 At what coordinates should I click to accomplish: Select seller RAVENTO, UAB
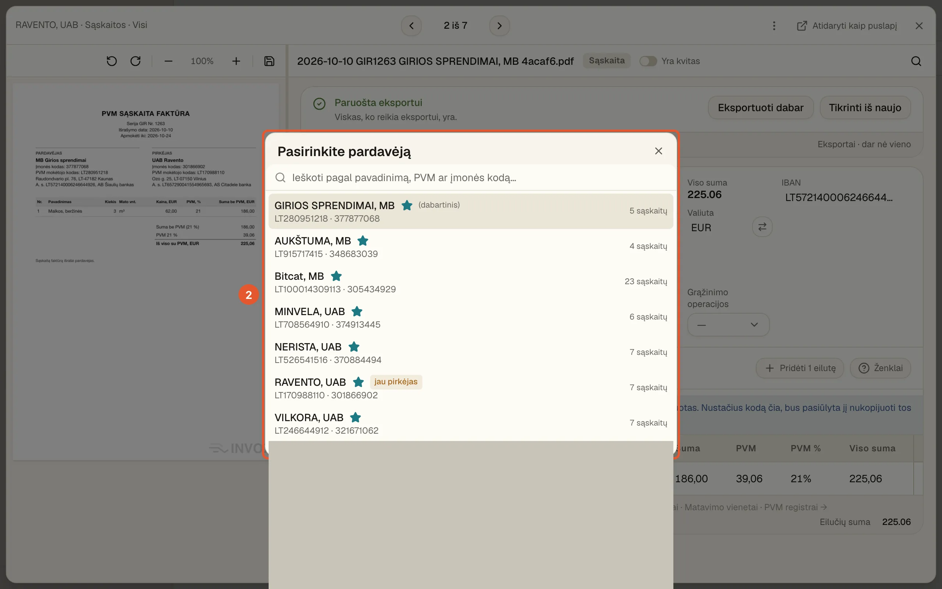coord(471,388)
